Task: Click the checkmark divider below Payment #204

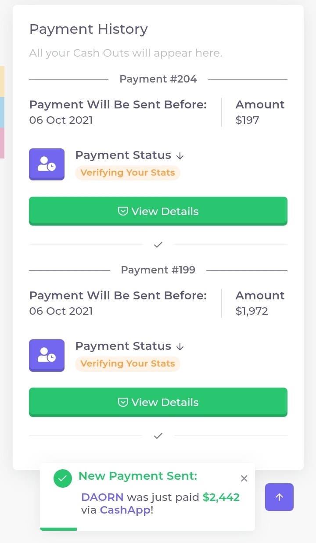Action: (158, 245)
